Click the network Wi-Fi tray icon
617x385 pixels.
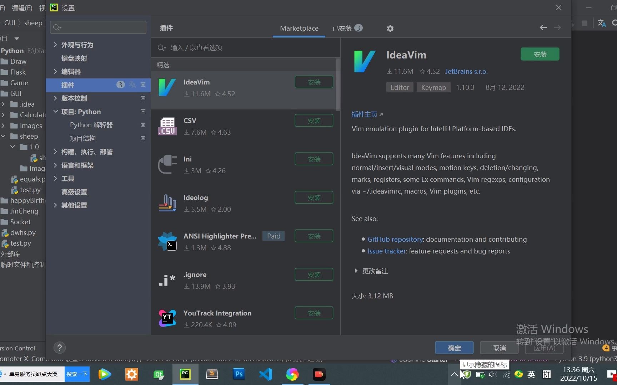click(506, 374)
